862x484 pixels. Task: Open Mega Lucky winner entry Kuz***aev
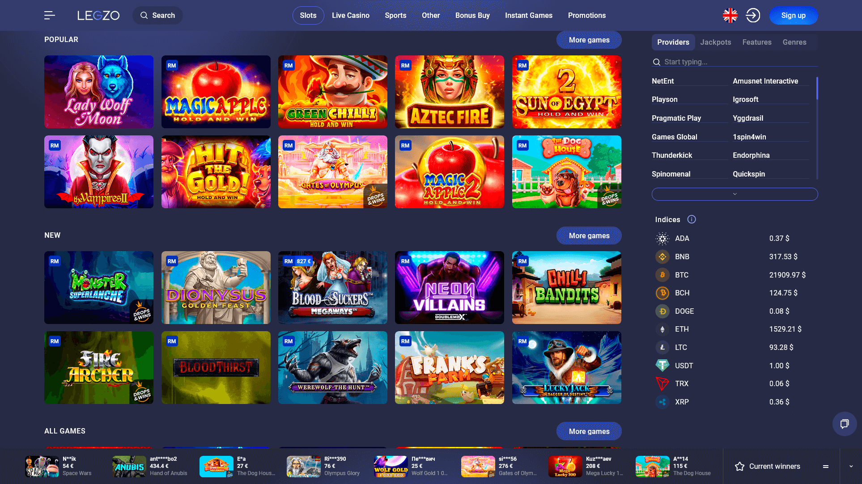click(586, 467)
